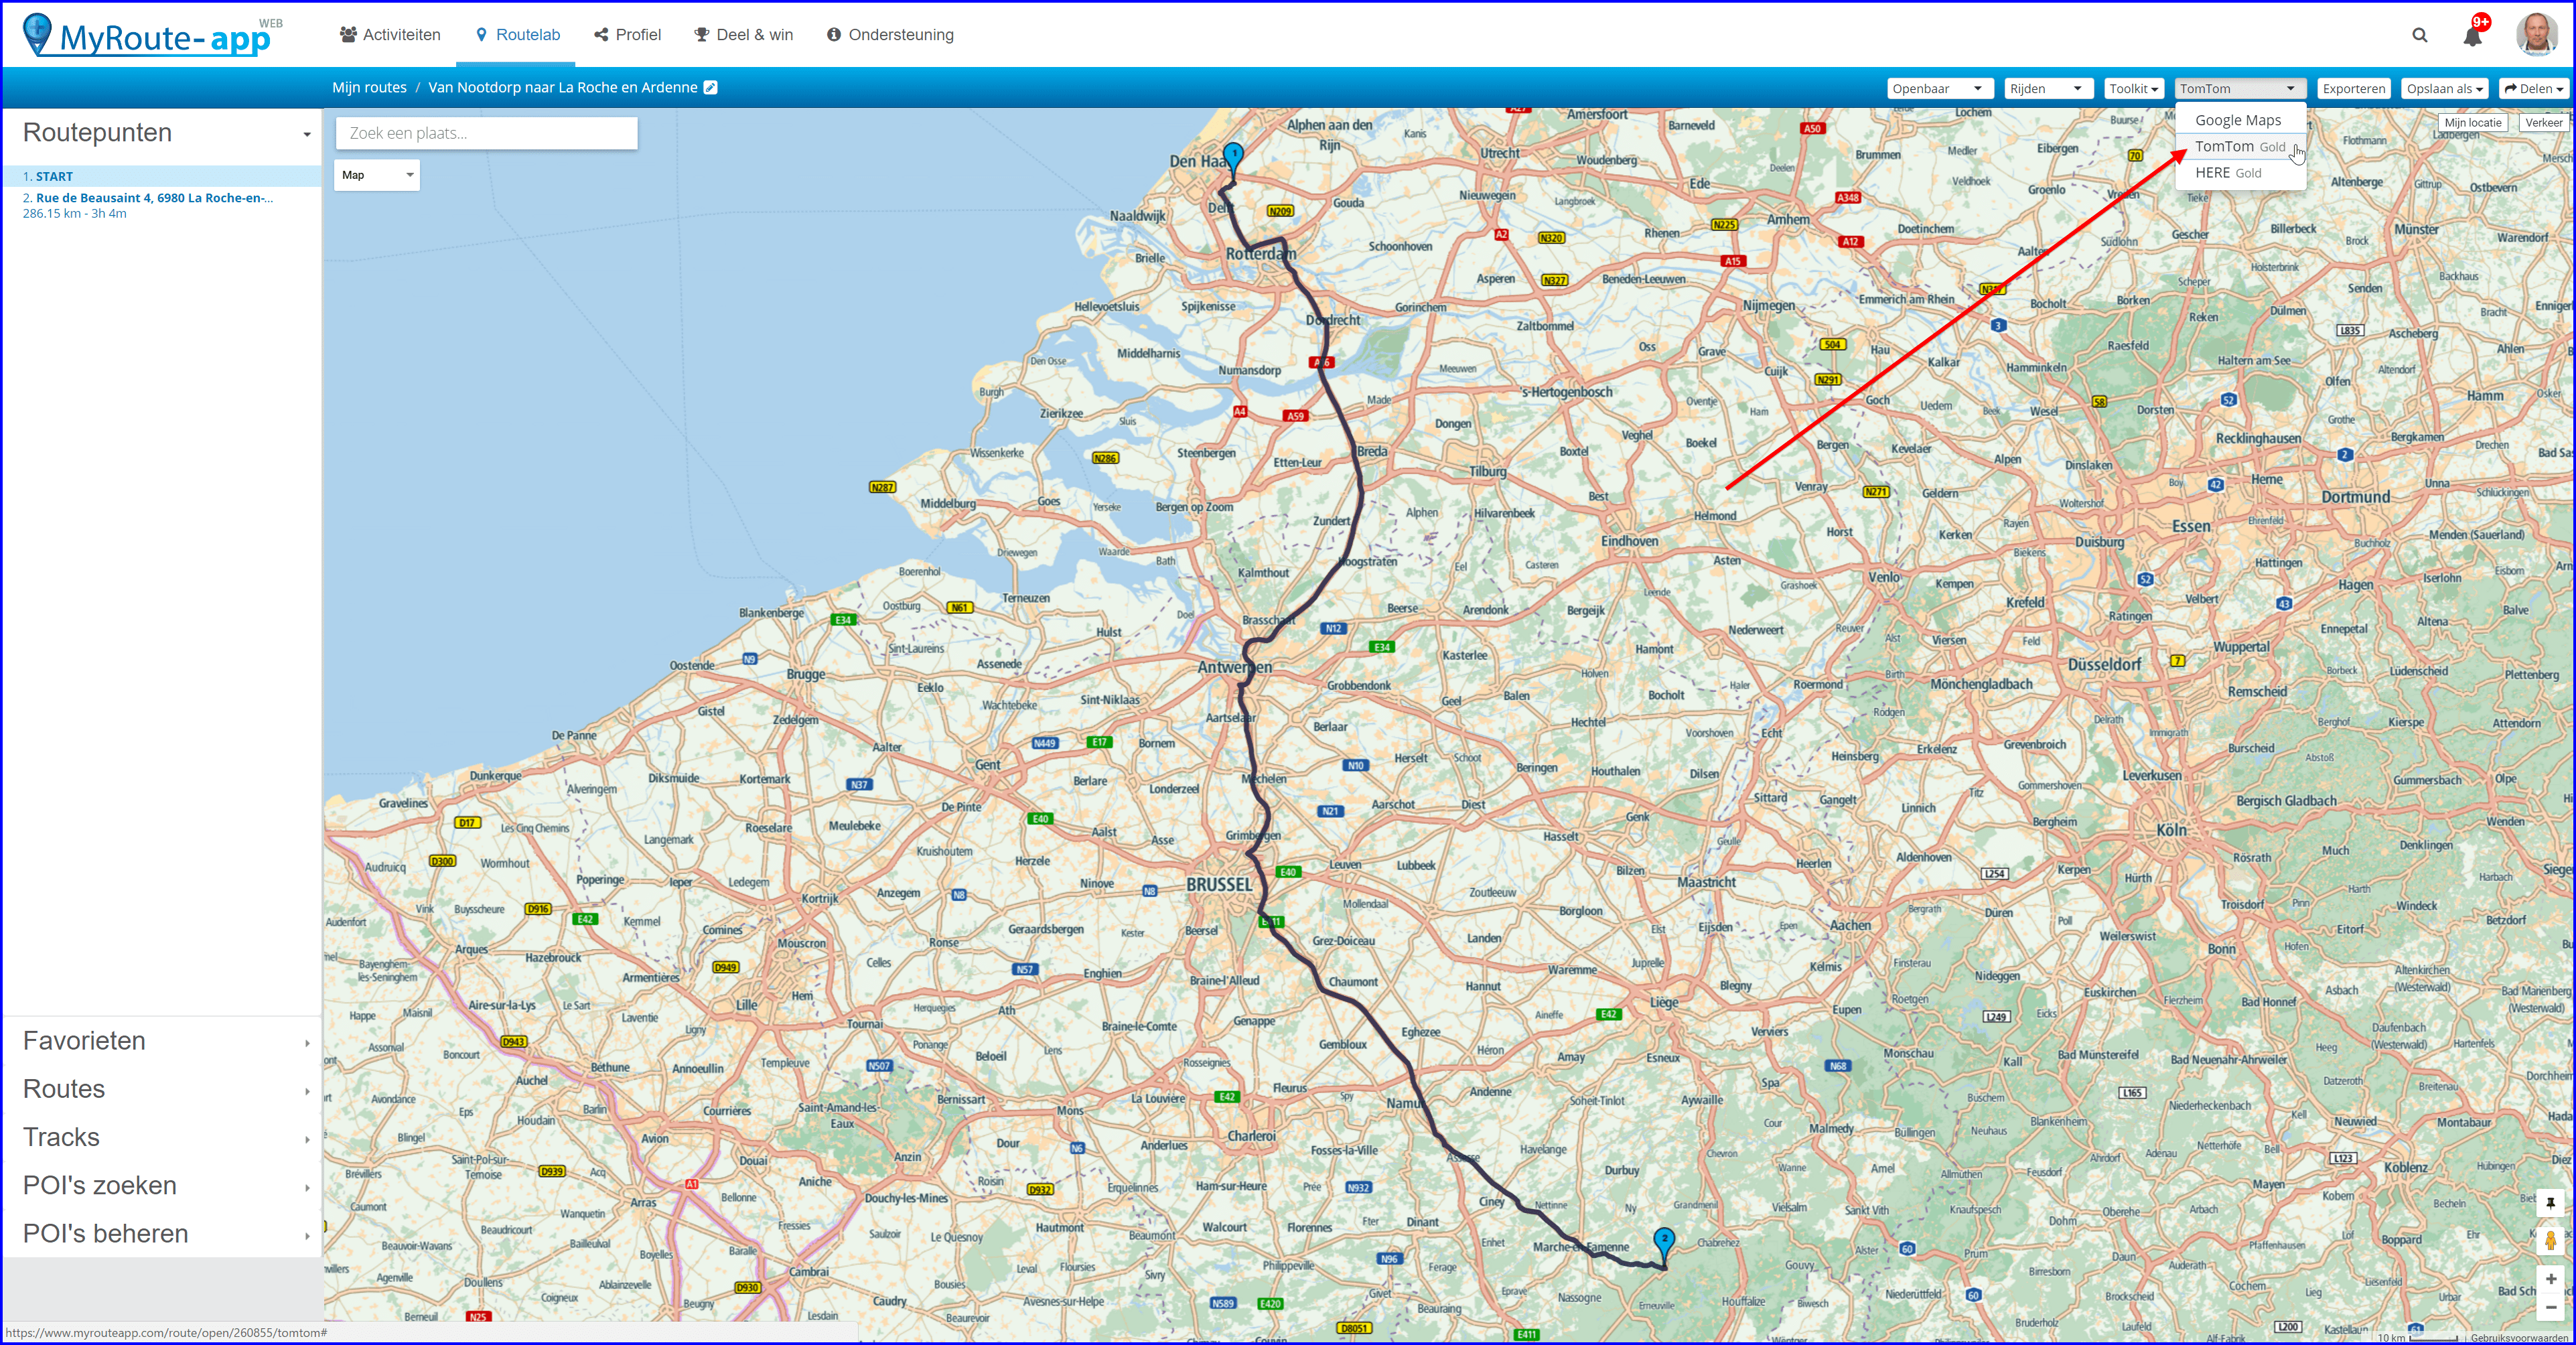The height and width of the screenshot is (1345, 2576).
Task: Click the route name edit pencil icon
Action: click(711, 88)
